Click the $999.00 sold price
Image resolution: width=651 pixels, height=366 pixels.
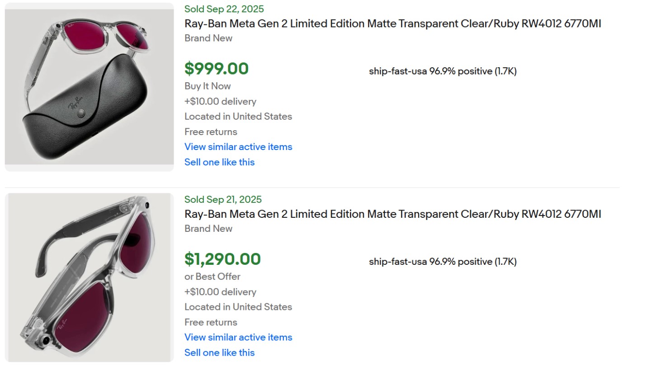tap(217, 69)
